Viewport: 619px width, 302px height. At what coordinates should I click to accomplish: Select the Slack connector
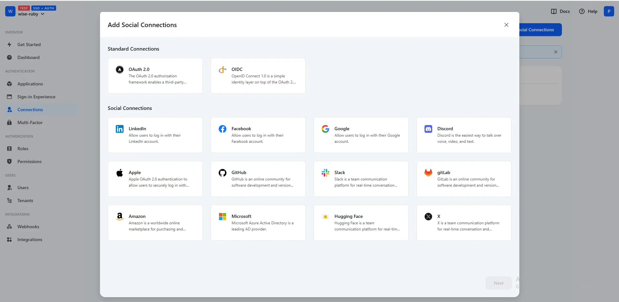361,179
